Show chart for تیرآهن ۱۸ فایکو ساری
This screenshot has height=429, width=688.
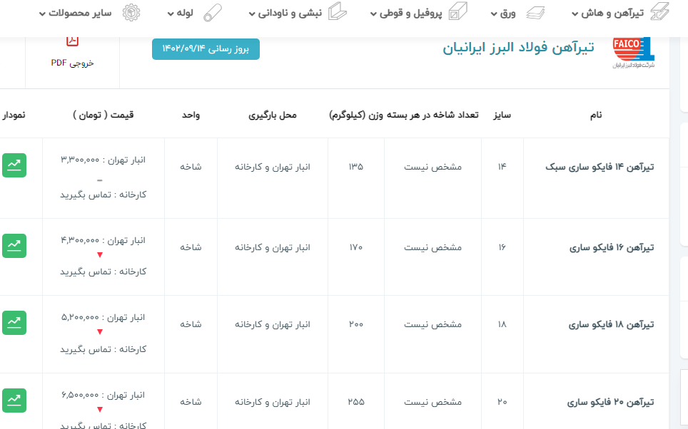click(x=14, y=323)
